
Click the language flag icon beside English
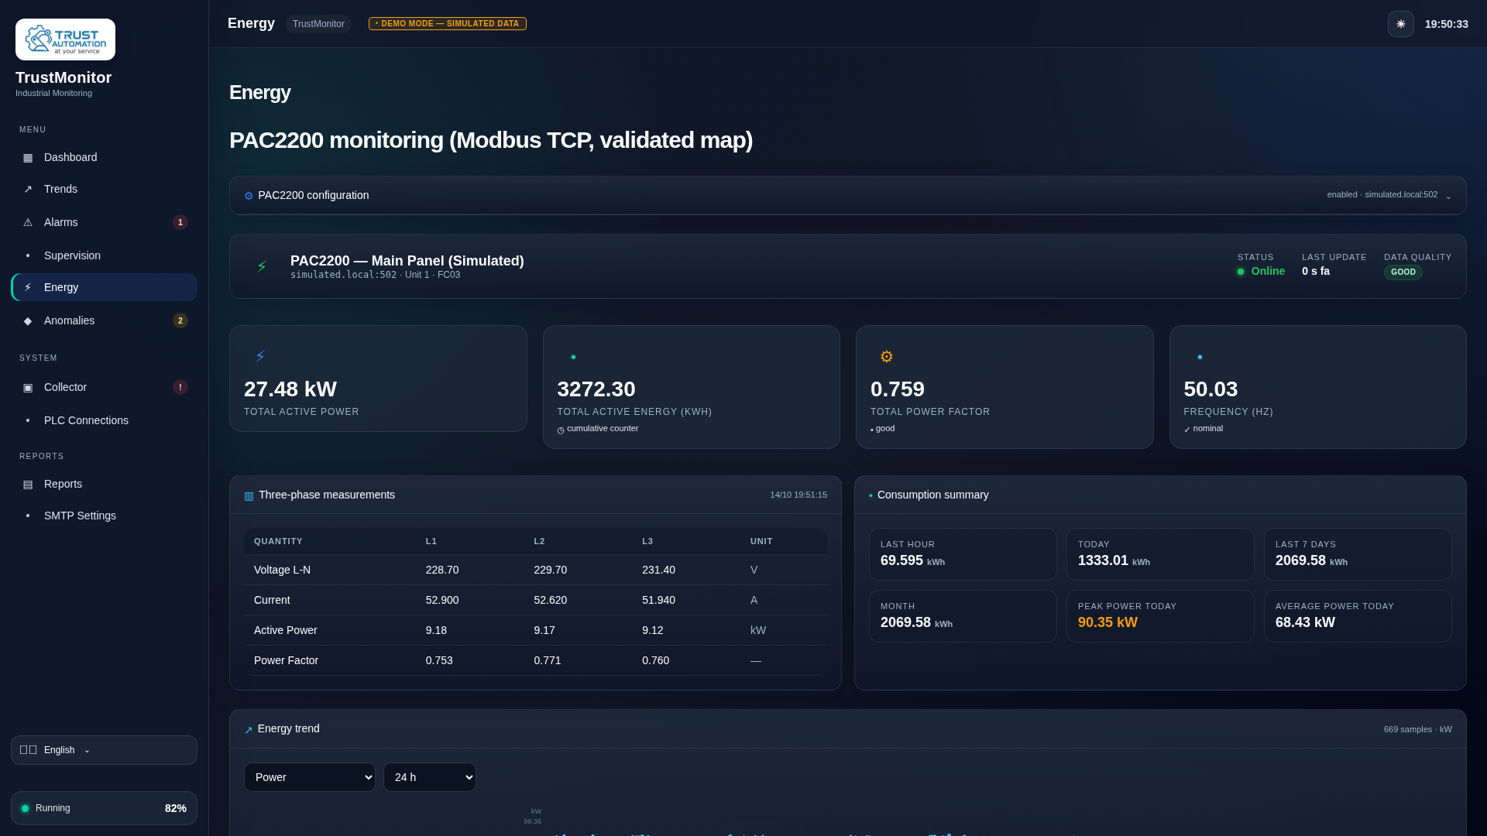click(29, 750)
